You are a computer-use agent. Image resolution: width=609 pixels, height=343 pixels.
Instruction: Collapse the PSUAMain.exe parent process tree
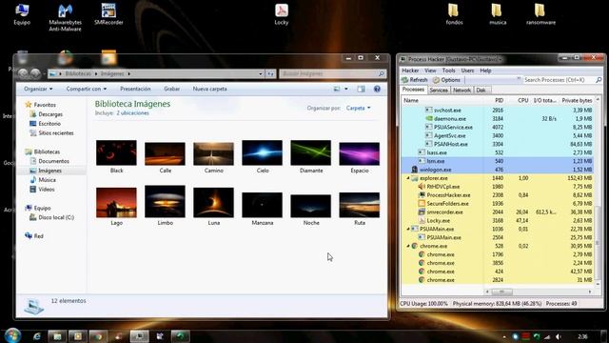(x=408, y=229)
